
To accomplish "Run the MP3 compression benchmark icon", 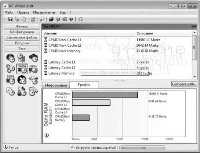I will (x=22, y=91).
